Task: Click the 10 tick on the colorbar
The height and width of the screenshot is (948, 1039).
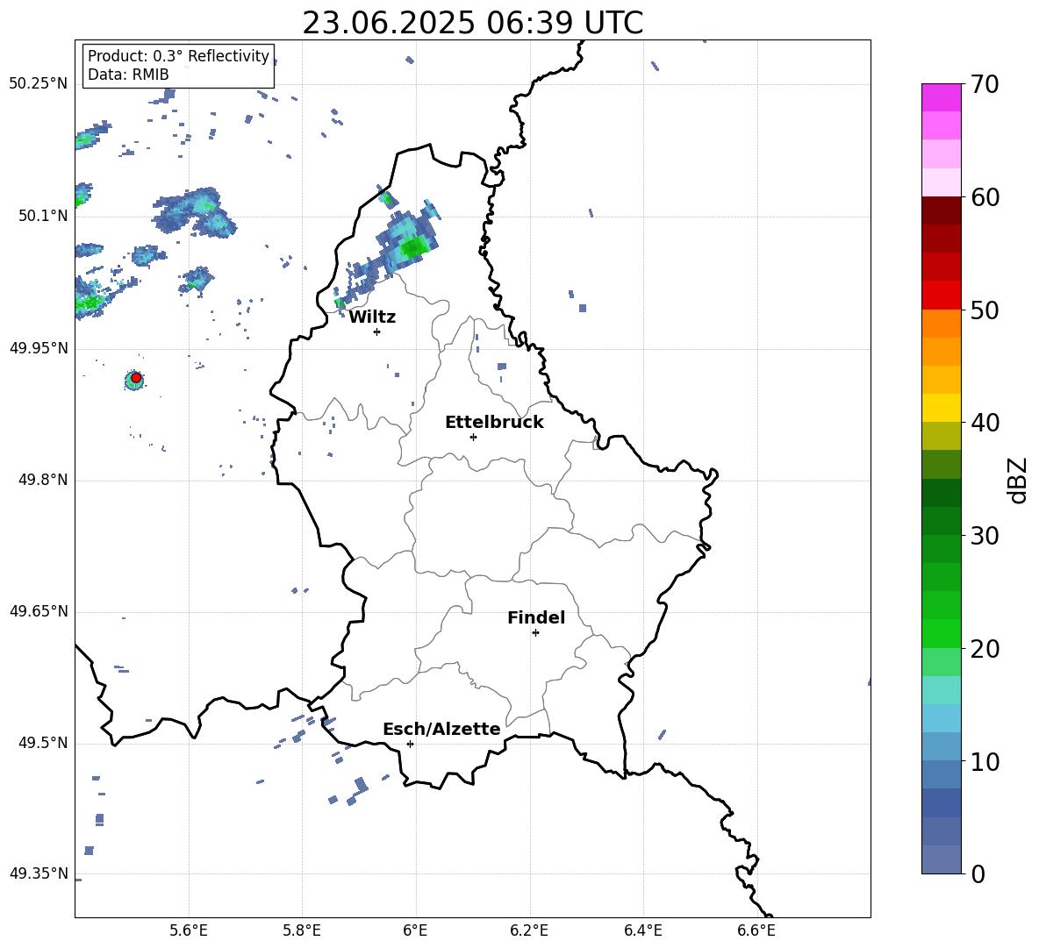Action: pos(985,761)
